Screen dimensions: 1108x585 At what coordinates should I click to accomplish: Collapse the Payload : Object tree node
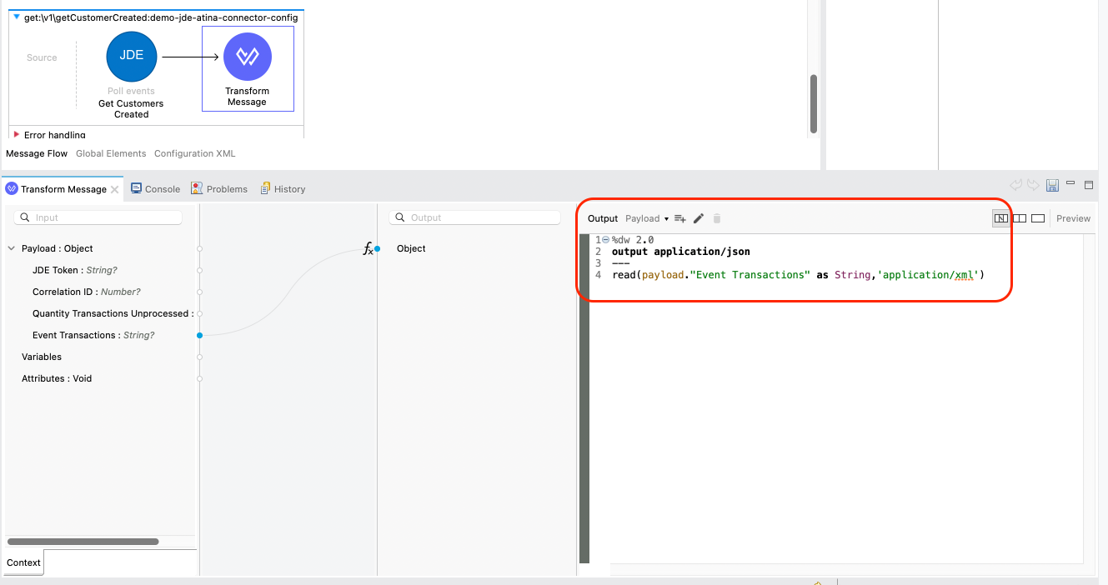pyautogui.click(x=12, y=248)
